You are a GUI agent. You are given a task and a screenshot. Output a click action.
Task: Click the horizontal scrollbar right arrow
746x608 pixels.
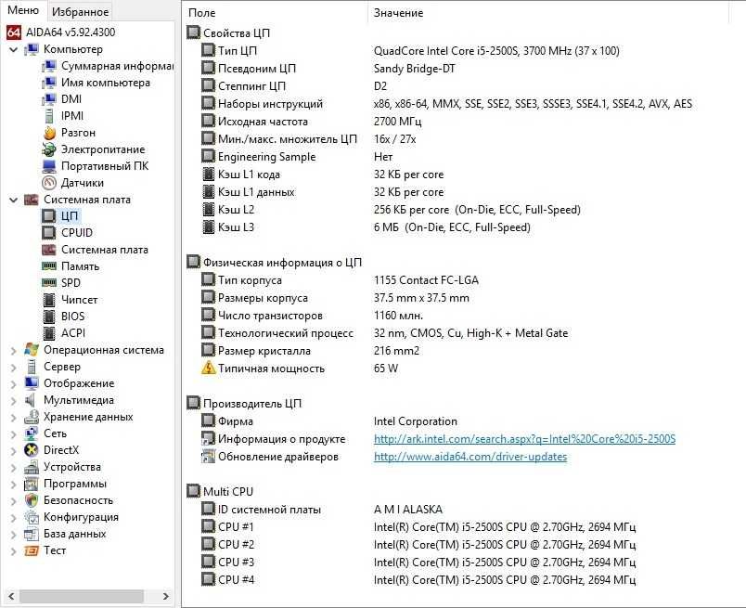(165, 596)
